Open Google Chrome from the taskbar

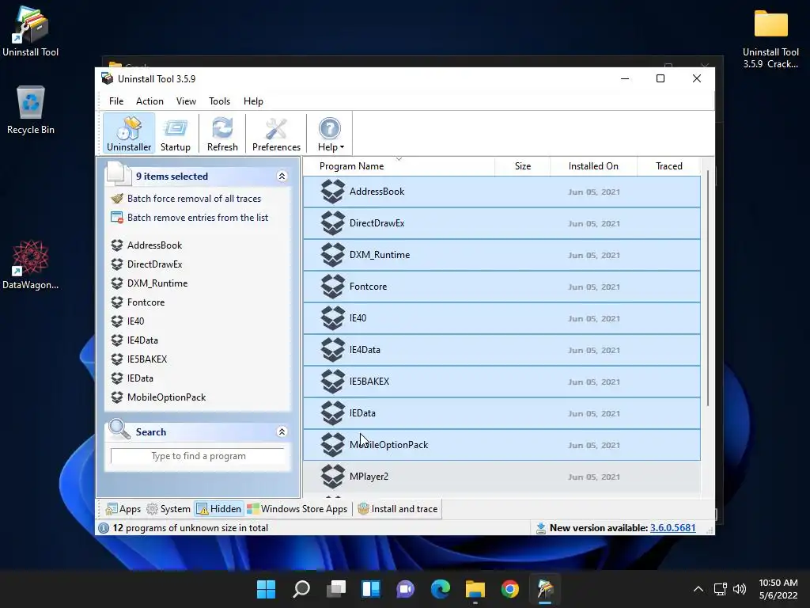(510, 589)
